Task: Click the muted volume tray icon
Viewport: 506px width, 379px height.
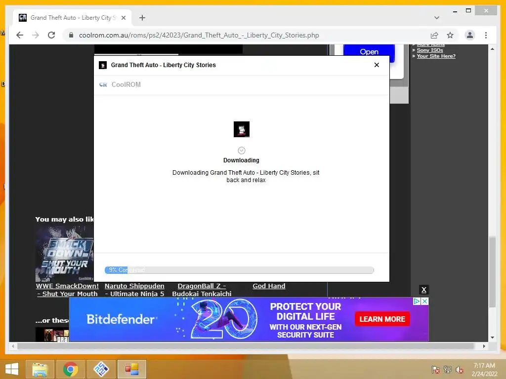Action: pyautogui.click(x=460, y=370)
